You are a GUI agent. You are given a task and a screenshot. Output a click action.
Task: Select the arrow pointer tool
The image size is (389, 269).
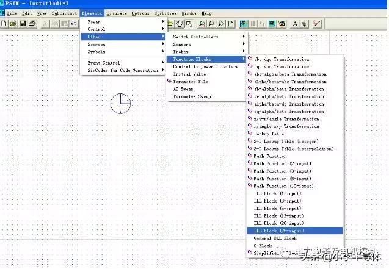[x=189, y=24]
